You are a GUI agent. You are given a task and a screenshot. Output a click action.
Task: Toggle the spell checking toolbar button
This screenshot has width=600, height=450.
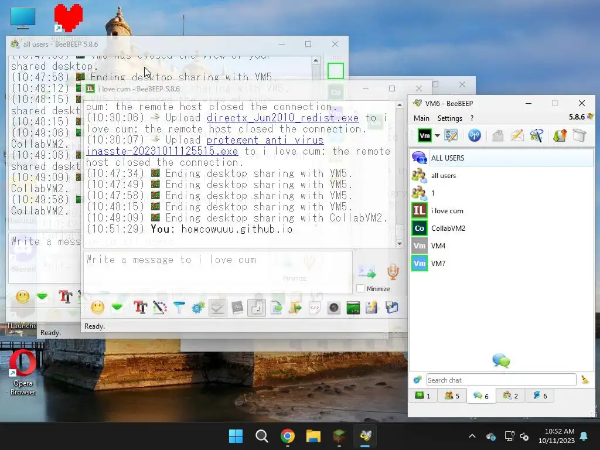(x=217, y=307)
